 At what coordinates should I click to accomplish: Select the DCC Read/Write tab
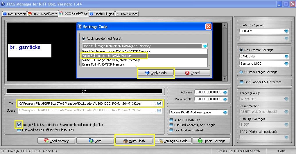pos(73,13)
